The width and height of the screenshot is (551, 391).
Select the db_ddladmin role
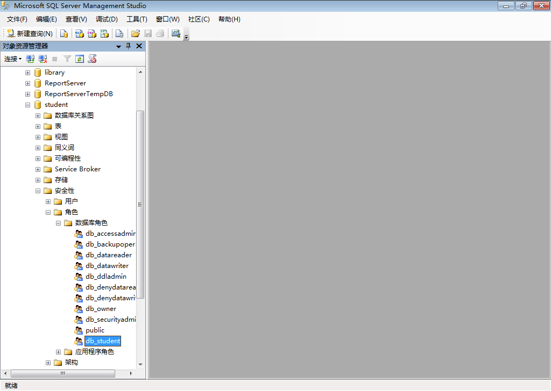(106, 277)
